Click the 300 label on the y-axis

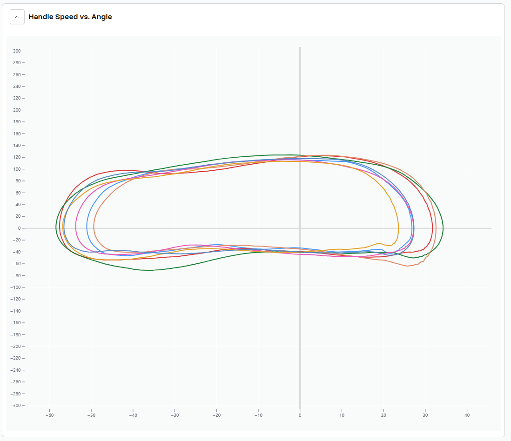click(x=17, y=51)
